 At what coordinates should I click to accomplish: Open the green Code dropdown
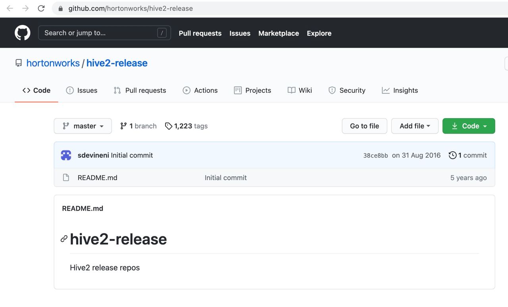coord(469,126)
